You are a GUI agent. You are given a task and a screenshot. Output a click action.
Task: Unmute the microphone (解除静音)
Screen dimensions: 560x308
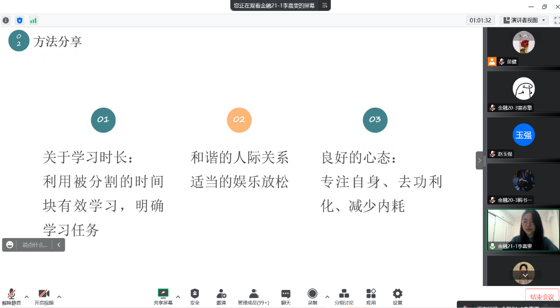tap(11, 297)
